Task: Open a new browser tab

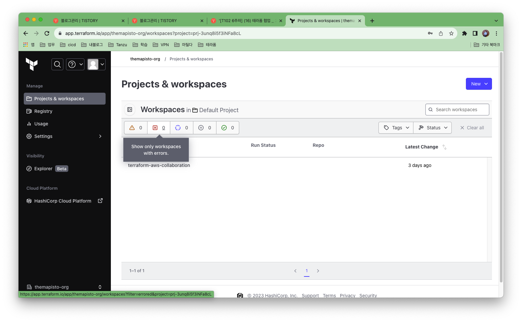Action: tap(372, 21)
